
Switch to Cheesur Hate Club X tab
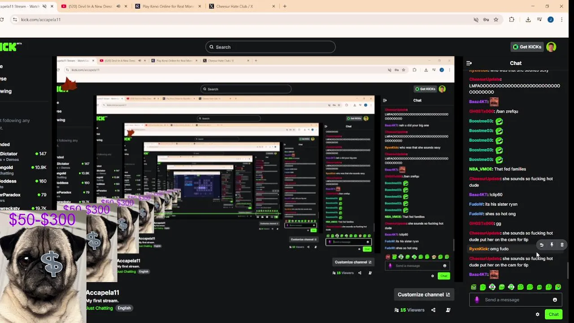(242, 6)
